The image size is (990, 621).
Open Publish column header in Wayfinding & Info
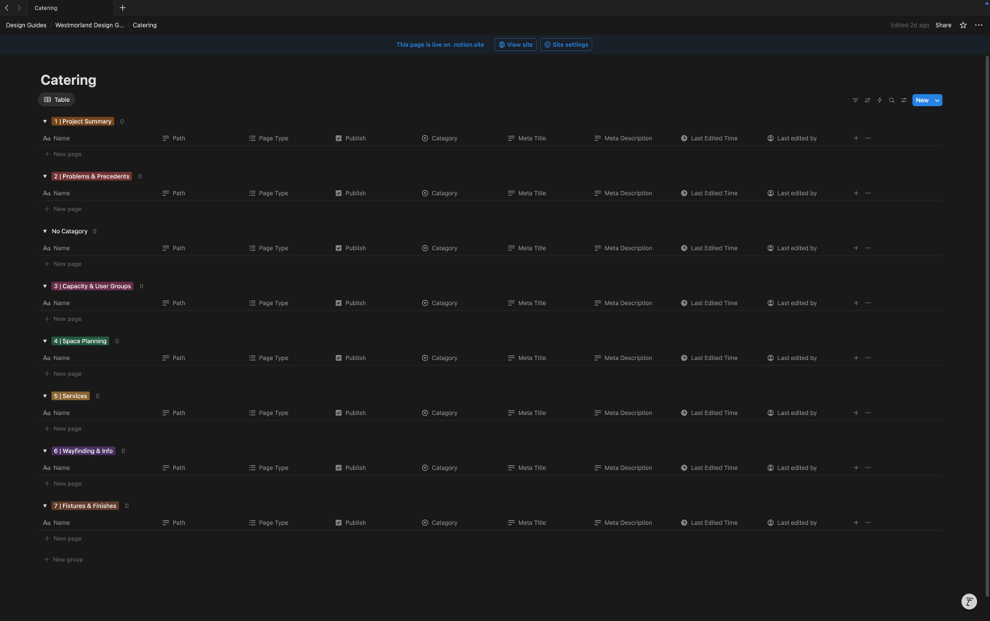click(x=351, y=468)
